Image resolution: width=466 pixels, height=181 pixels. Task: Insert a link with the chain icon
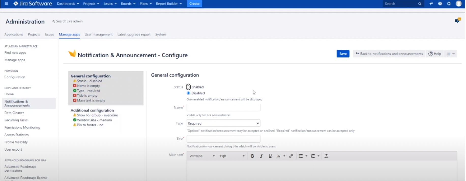click(291, 156)
